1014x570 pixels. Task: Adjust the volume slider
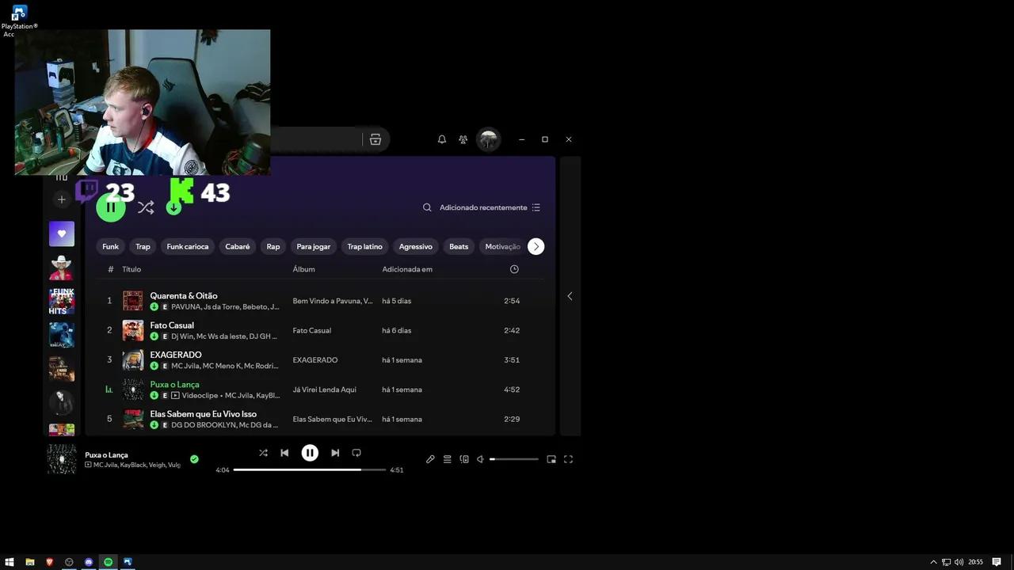pos(513,459)
